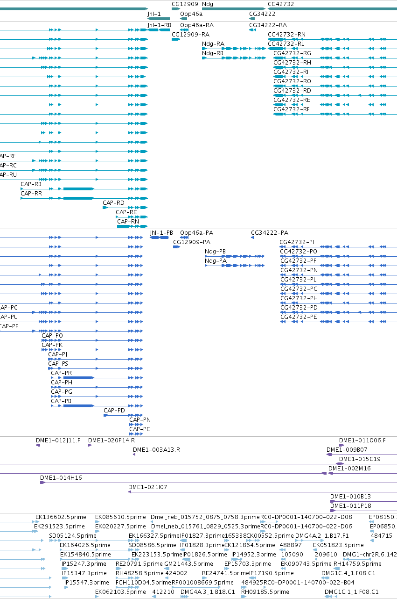This screenshot has width=397, height=599.
Task: Click the CG34222-PA protein label
Action: point(270,232)
